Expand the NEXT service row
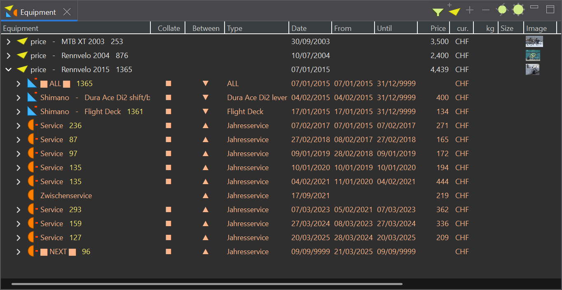This screenshot has height=290, width=562. pos(18,252)
